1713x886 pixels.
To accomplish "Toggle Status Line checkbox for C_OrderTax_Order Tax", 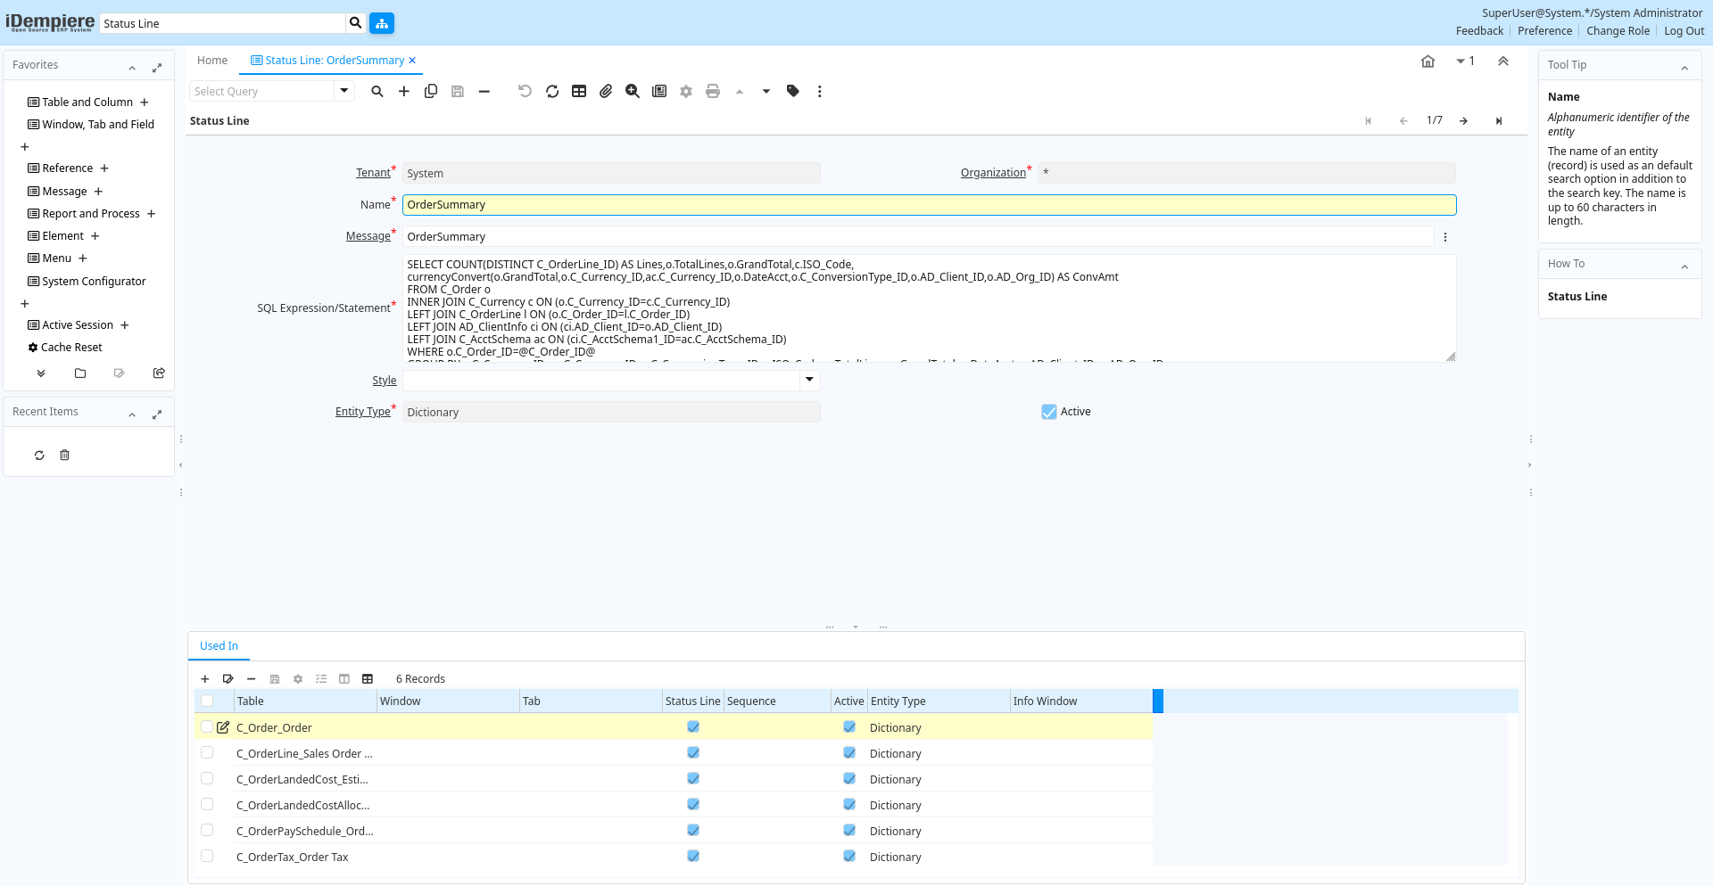I will (693, 857).
